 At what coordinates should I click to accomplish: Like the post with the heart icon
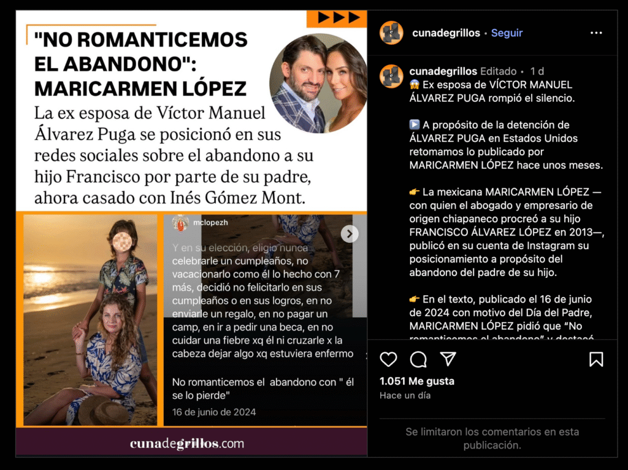(388, 359)
